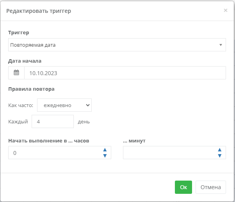
Task: Click the Редактировать триггер dialog title
Action: [x=39, y=11]
